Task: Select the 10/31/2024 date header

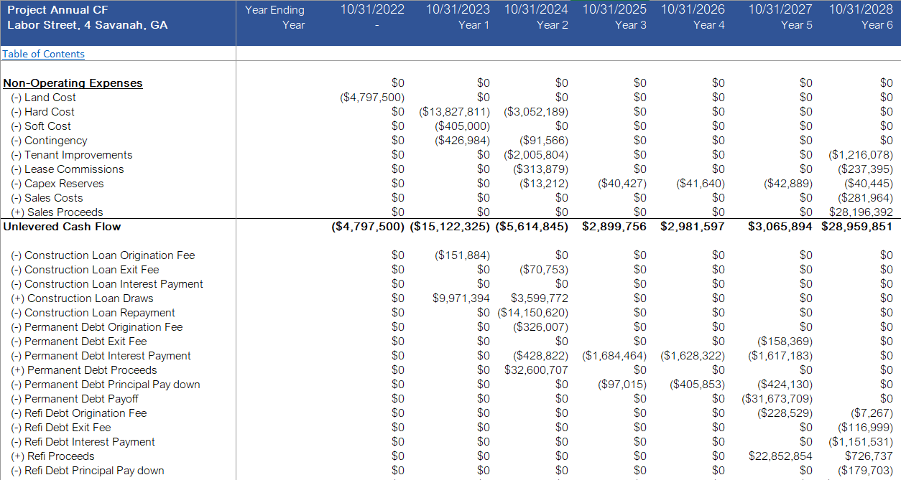Action: 536,10
